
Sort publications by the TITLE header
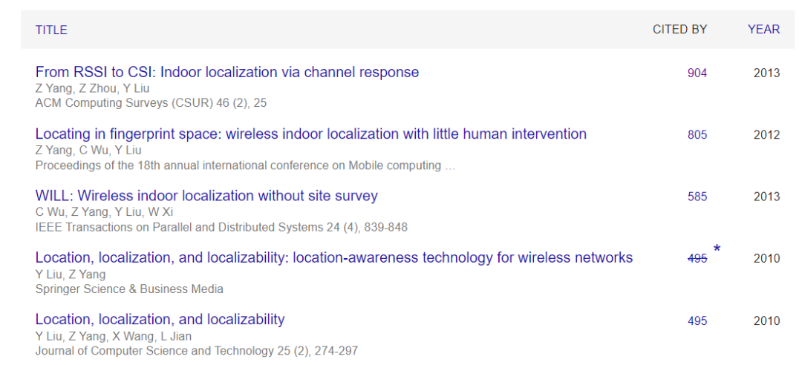point(51,30)
